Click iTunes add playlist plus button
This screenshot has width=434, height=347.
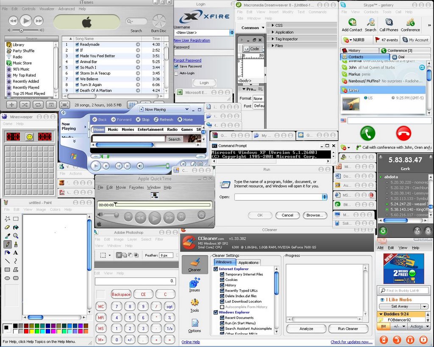tap(11, 105)
